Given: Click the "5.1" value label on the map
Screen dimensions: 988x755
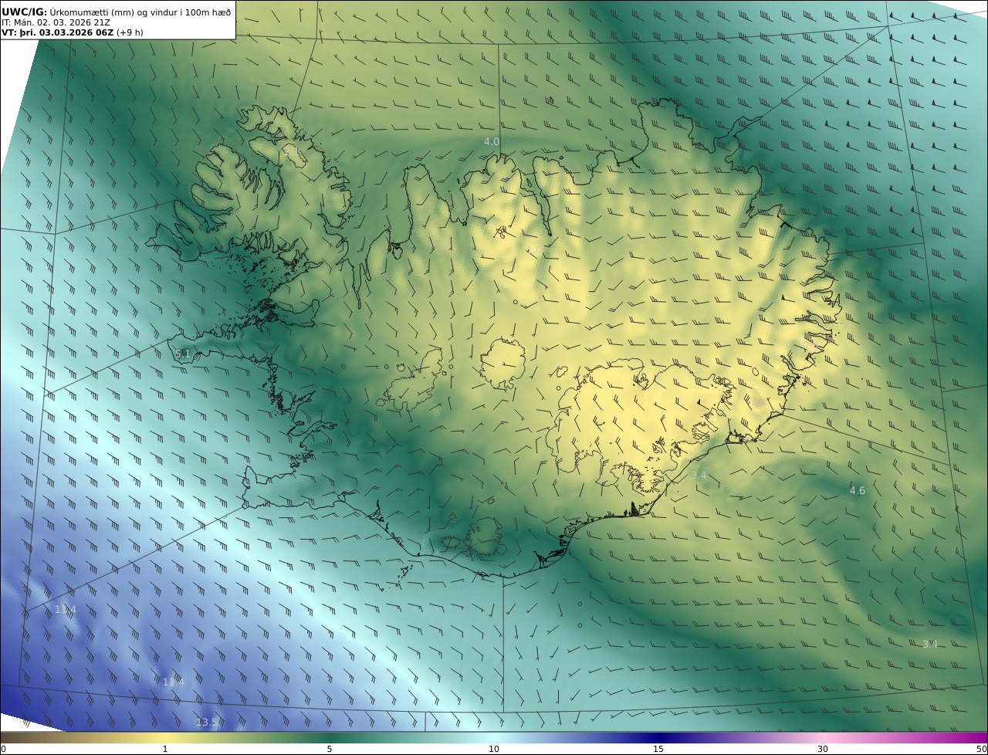Looking at the screenshot, I should [183, 354].
